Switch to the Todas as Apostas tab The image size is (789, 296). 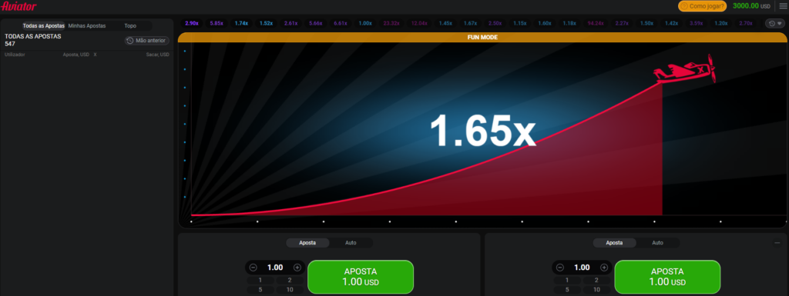pyautogui.click(x=43, y=25)
